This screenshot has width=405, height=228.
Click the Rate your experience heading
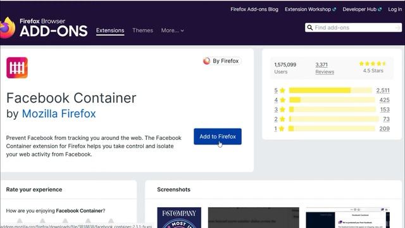34,189
